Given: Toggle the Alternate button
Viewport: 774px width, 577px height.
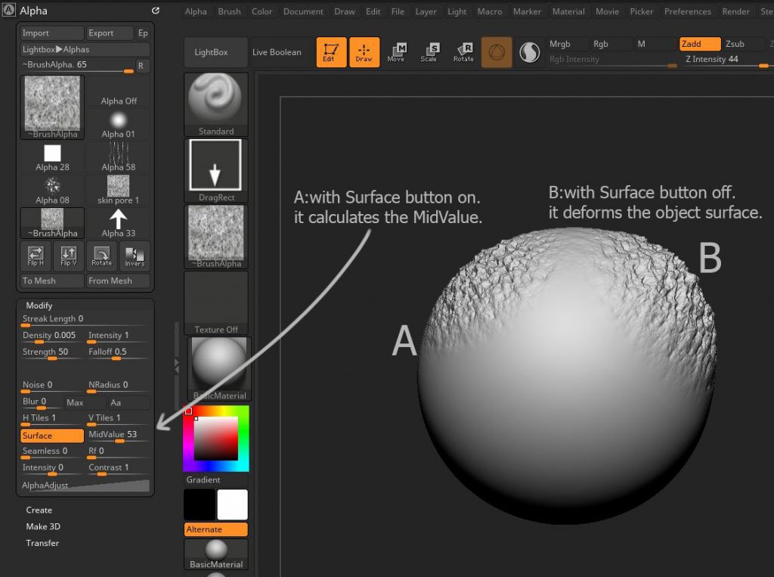Looking at the screenshot, I should pos(216,529).
